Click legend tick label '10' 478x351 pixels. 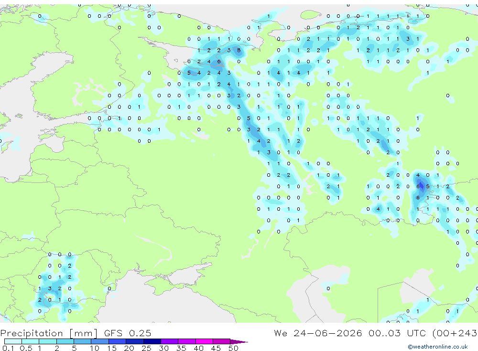point(95,348)
